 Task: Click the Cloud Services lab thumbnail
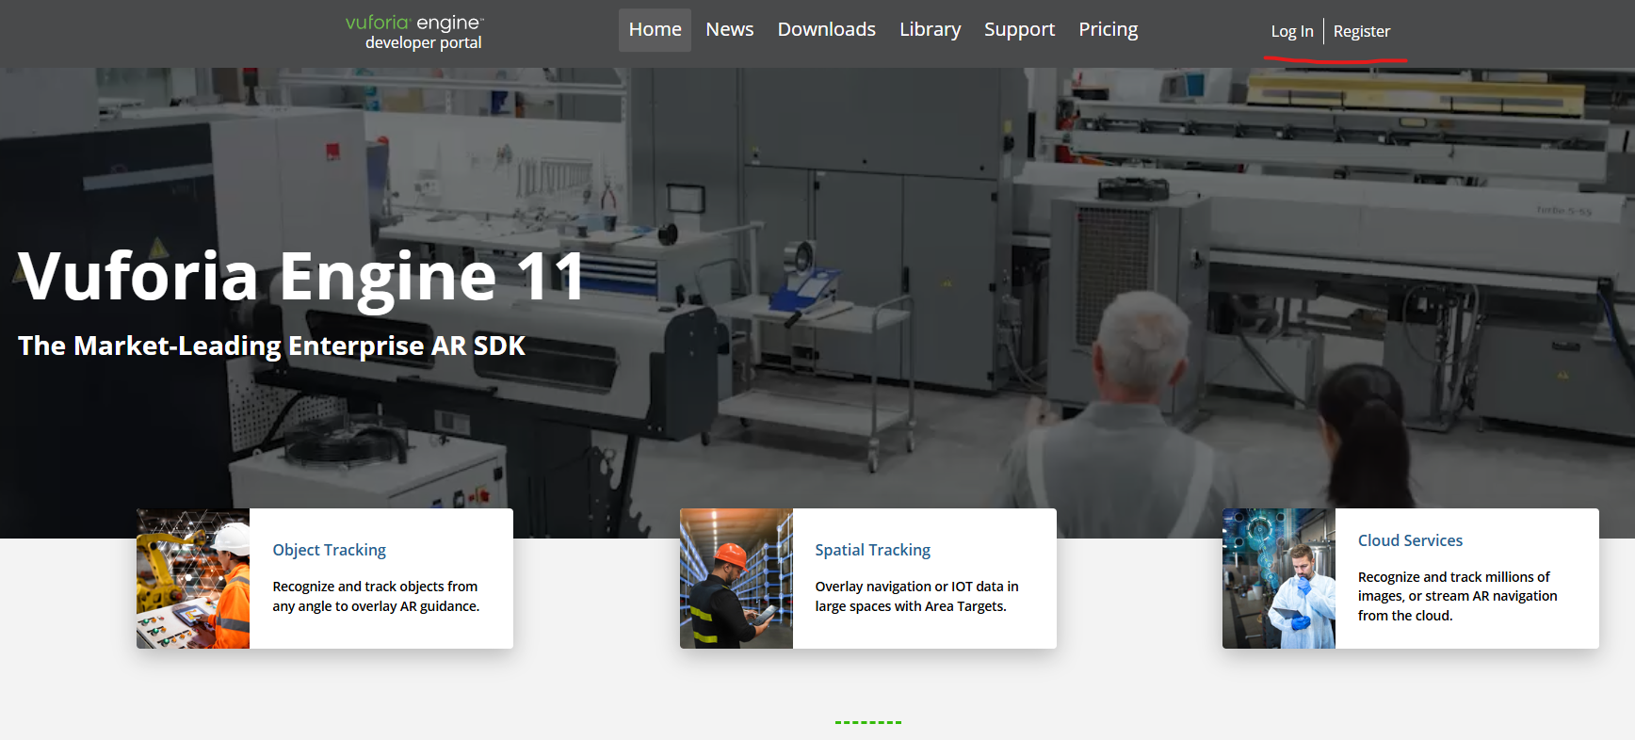[x=1279, y=578]
